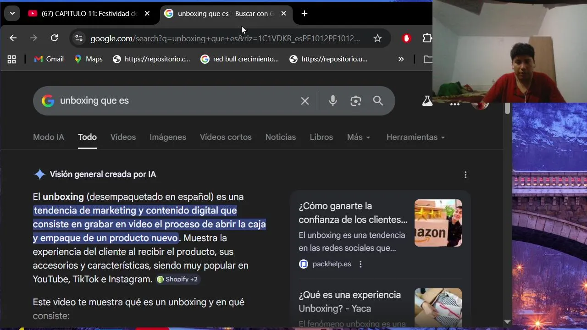The image size is (587, 330).
Task: Switch to Imágenes results tab
Action: coord(168,137)
